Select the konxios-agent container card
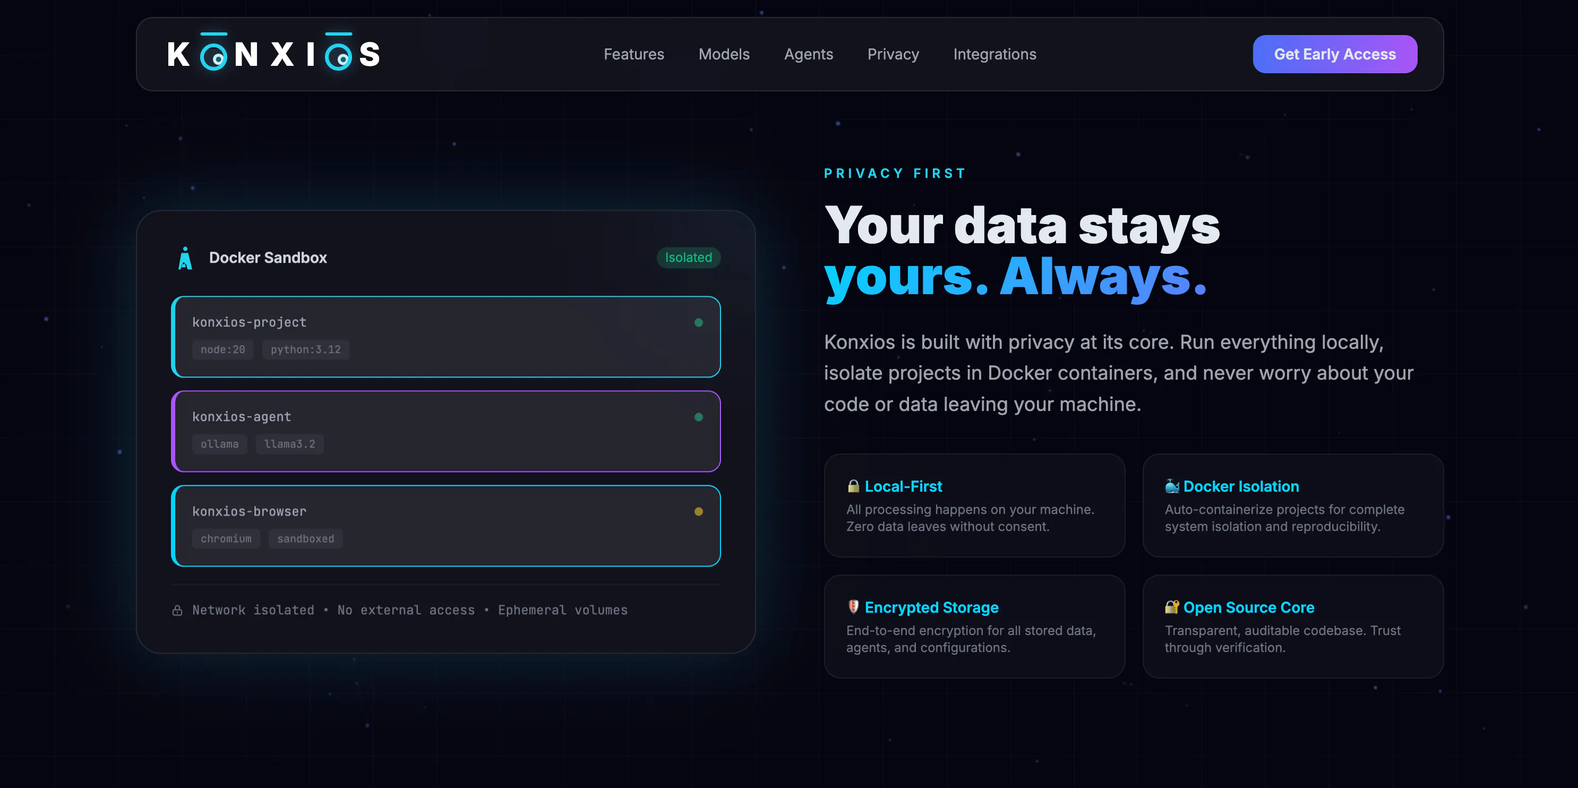The height and width of the screenshot is (788, 1578). (445, 431)
